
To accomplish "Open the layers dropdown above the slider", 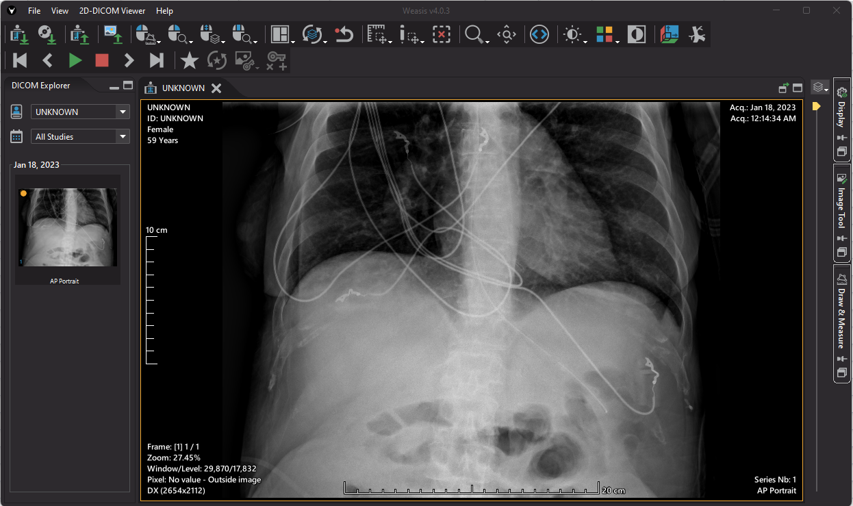I will click(820, 88).
